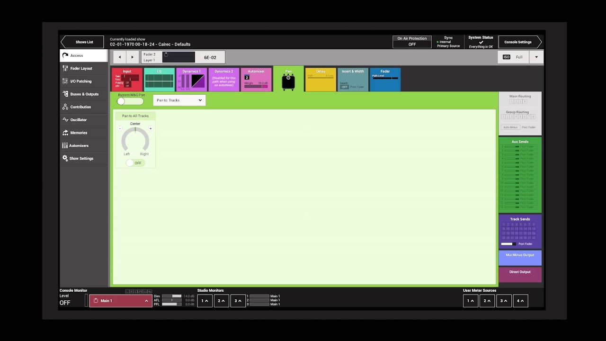Select the EQ processing tile
The image size is (606, 341).
pos(159,80)
